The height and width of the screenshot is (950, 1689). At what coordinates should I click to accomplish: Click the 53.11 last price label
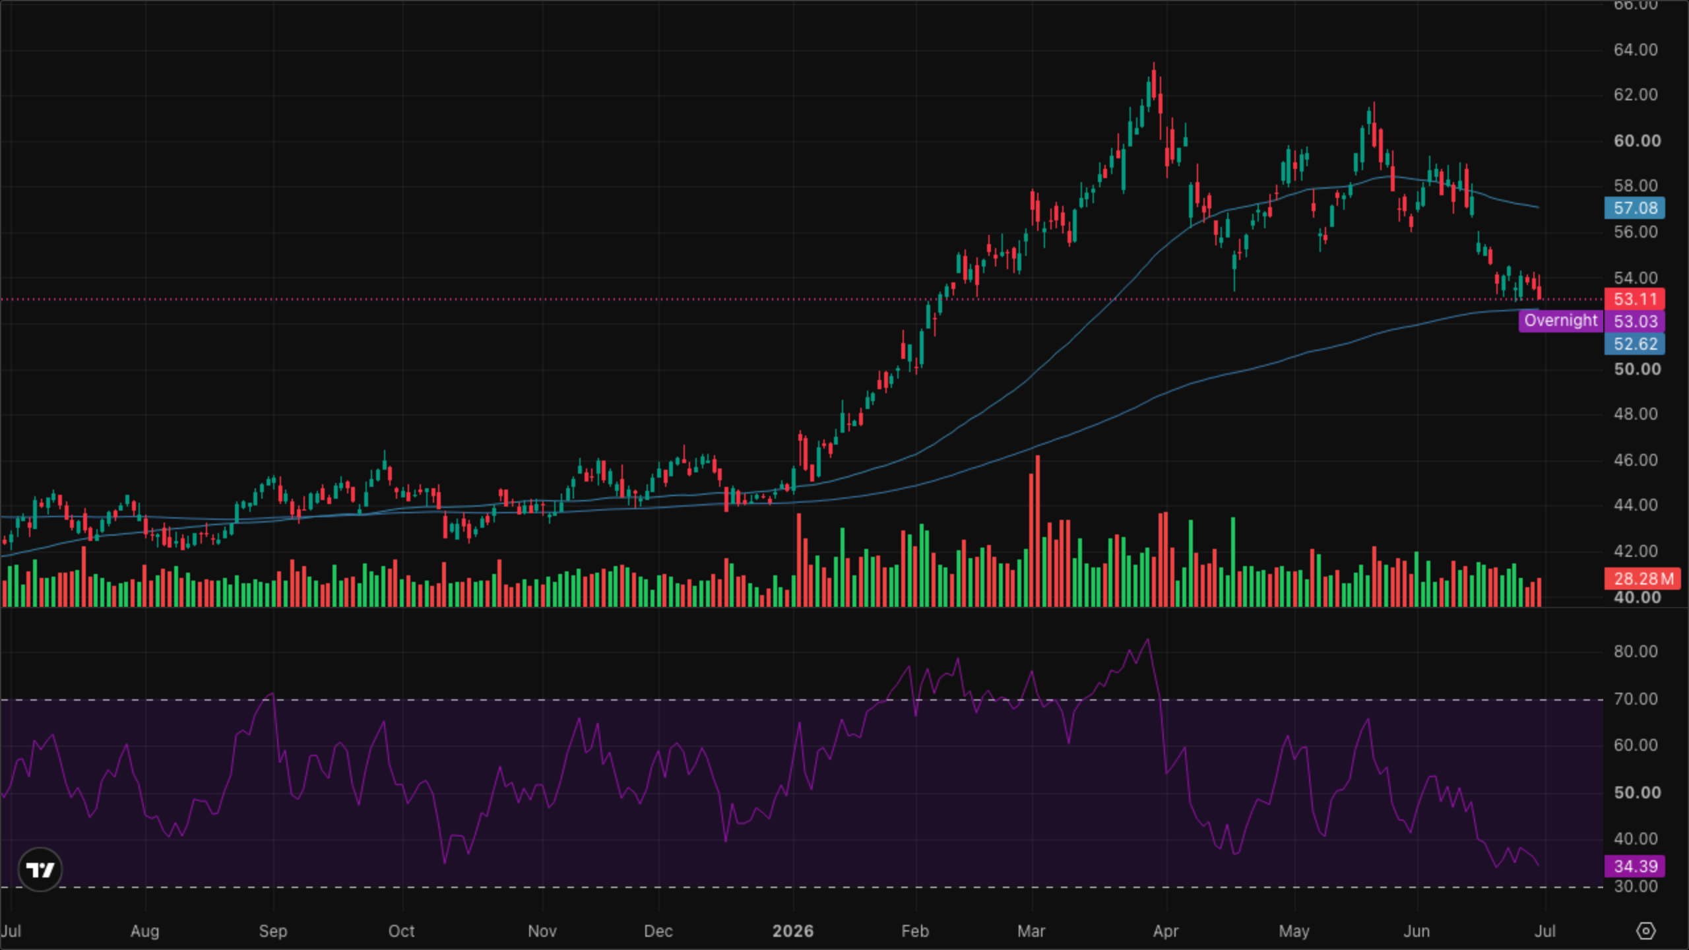pos(1635,299)
